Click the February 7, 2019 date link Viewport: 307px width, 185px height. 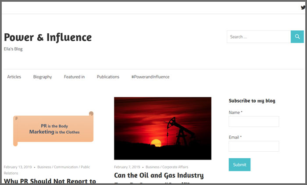(x=127, y=167)
